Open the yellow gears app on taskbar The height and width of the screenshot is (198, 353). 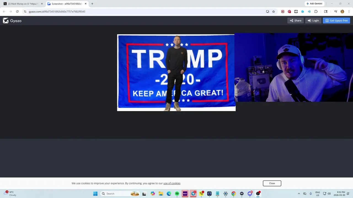pos(201,194)
